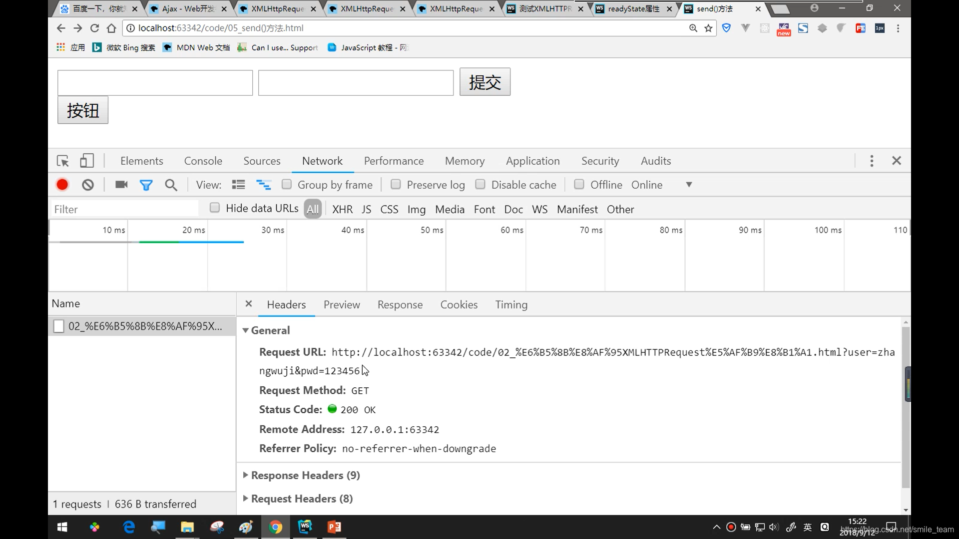Click the DevTools inspect element icon
The height and width of the screenshot is (539, 959).
[x=63, y=161]
